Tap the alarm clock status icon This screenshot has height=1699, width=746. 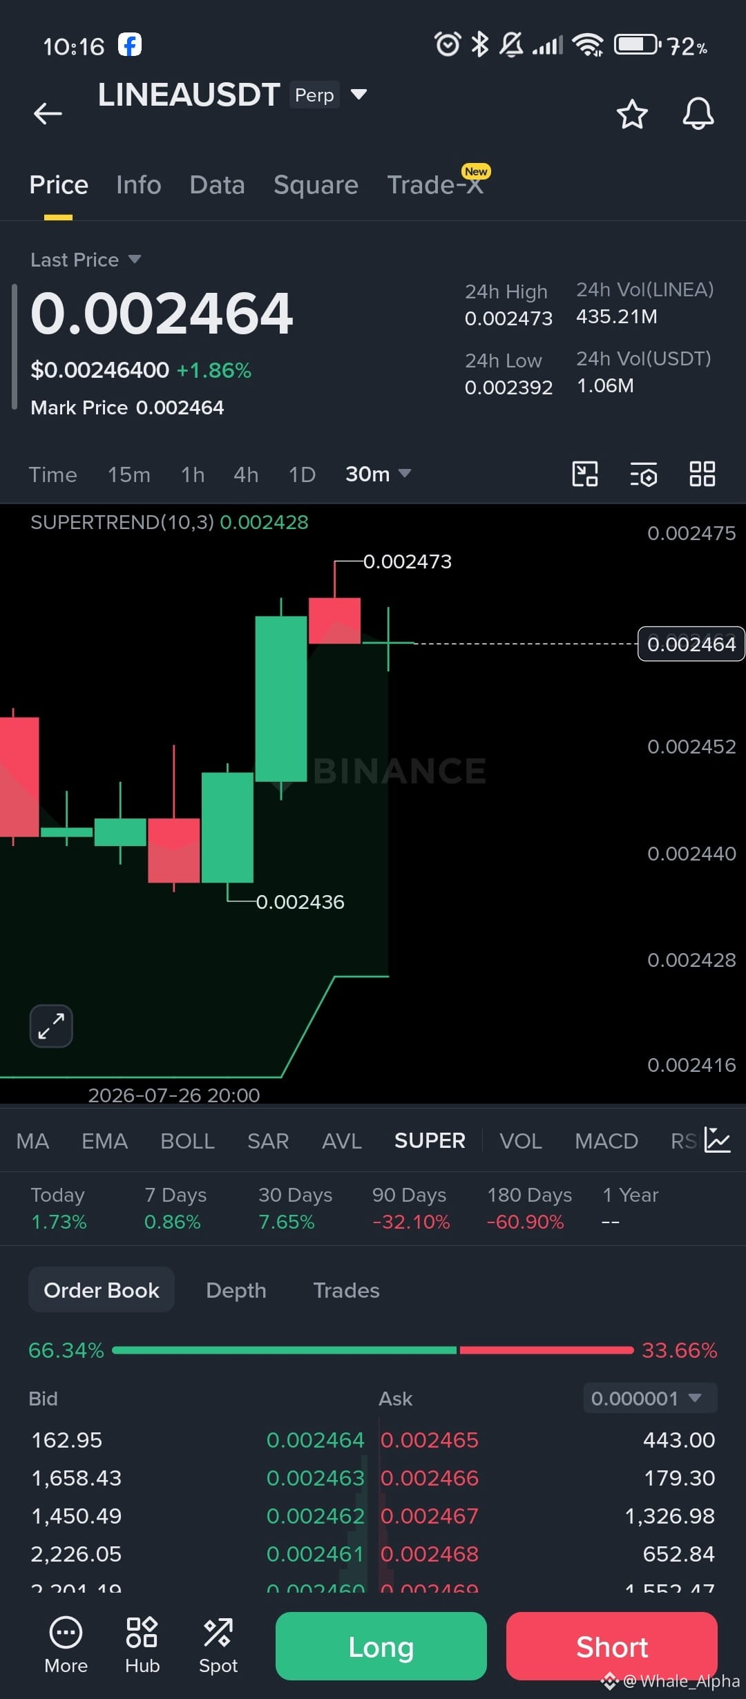tap(447, 45)
